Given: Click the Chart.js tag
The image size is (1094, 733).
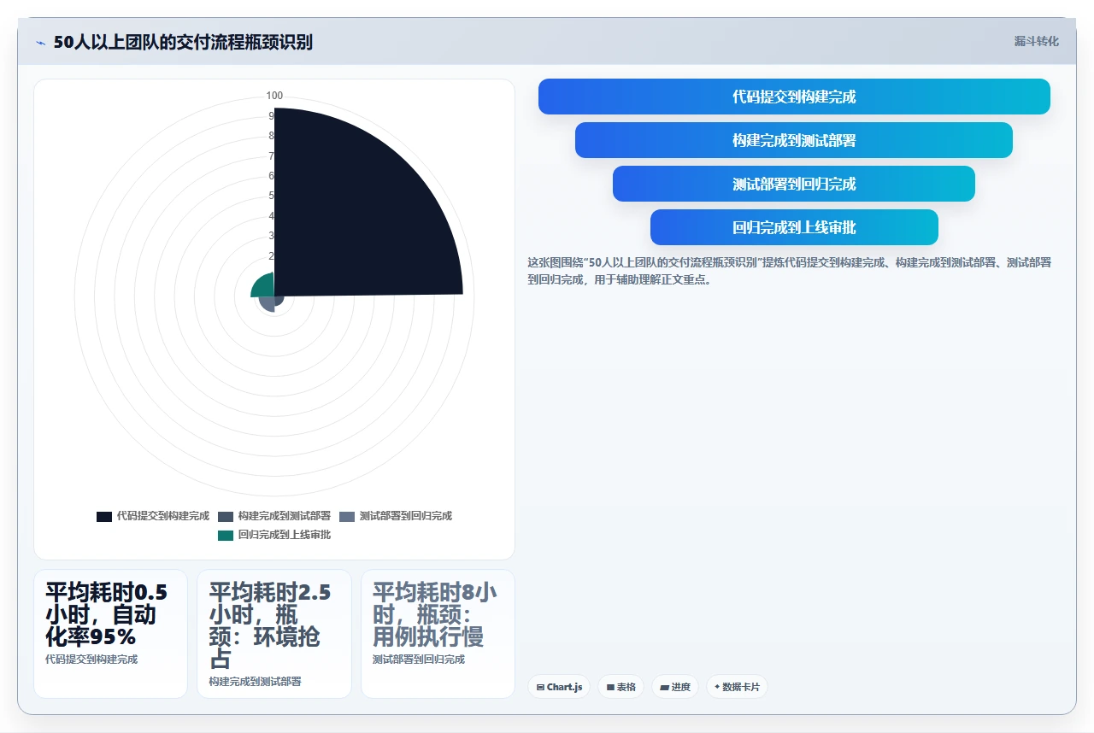Looking at the screenshot, I should coord(559,687).
